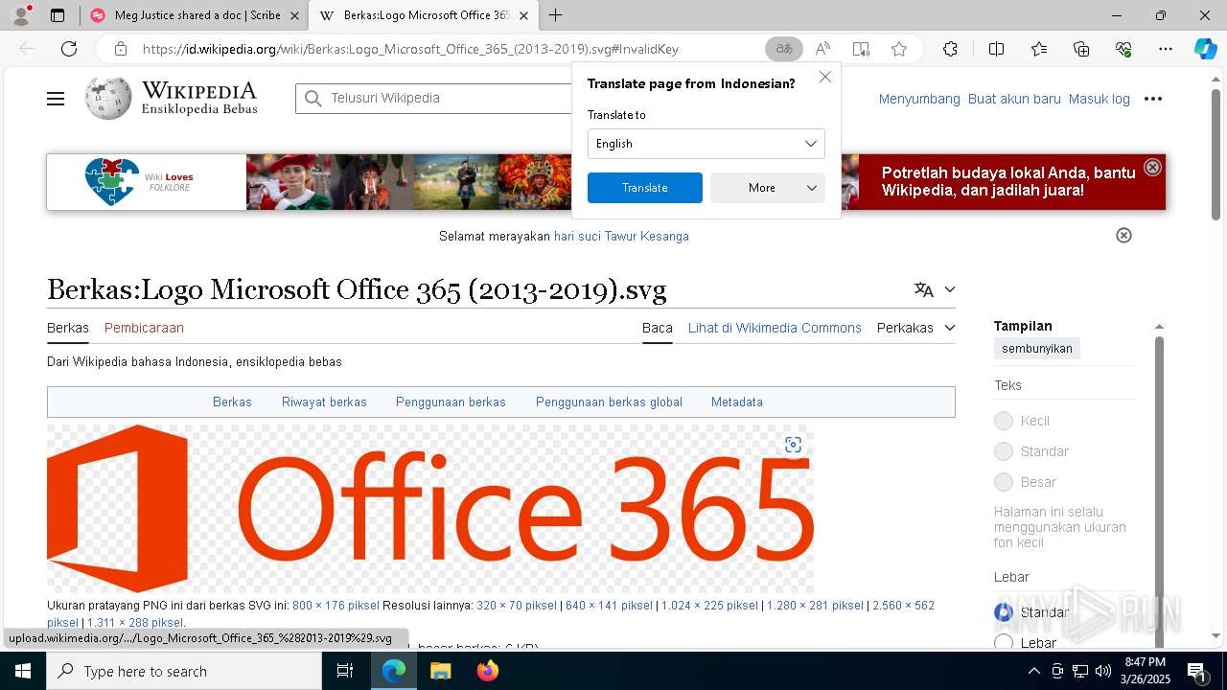The height and width of the screenshot is (690, 1227).
Task: Select Kecil text size option
Action: pos(1004,421)
